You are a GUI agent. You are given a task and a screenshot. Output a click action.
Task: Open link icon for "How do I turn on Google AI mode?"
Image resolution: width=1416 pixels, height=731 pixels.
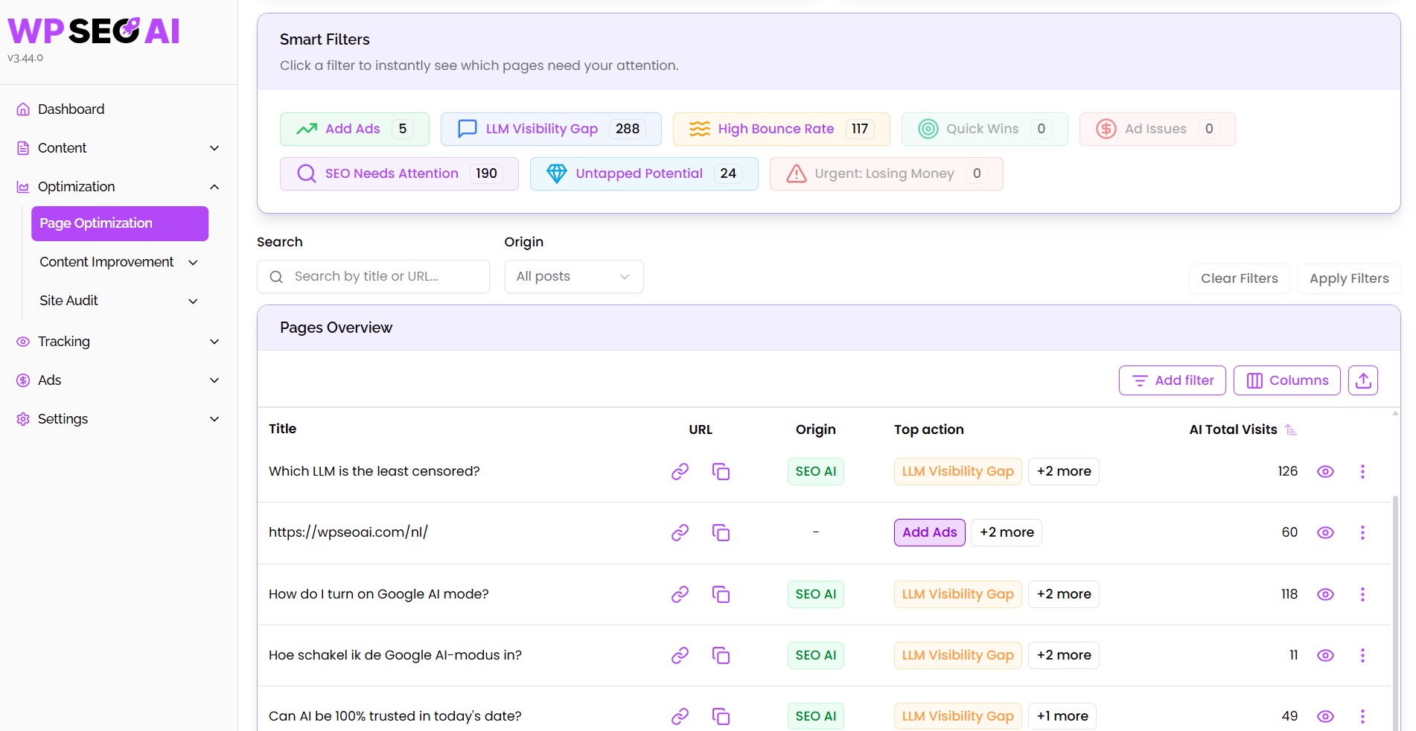pyautogui.click(x=680, y=594)
